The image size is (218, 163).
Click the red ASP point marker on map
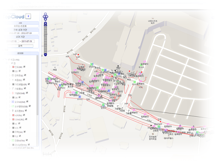click(78, 54)
